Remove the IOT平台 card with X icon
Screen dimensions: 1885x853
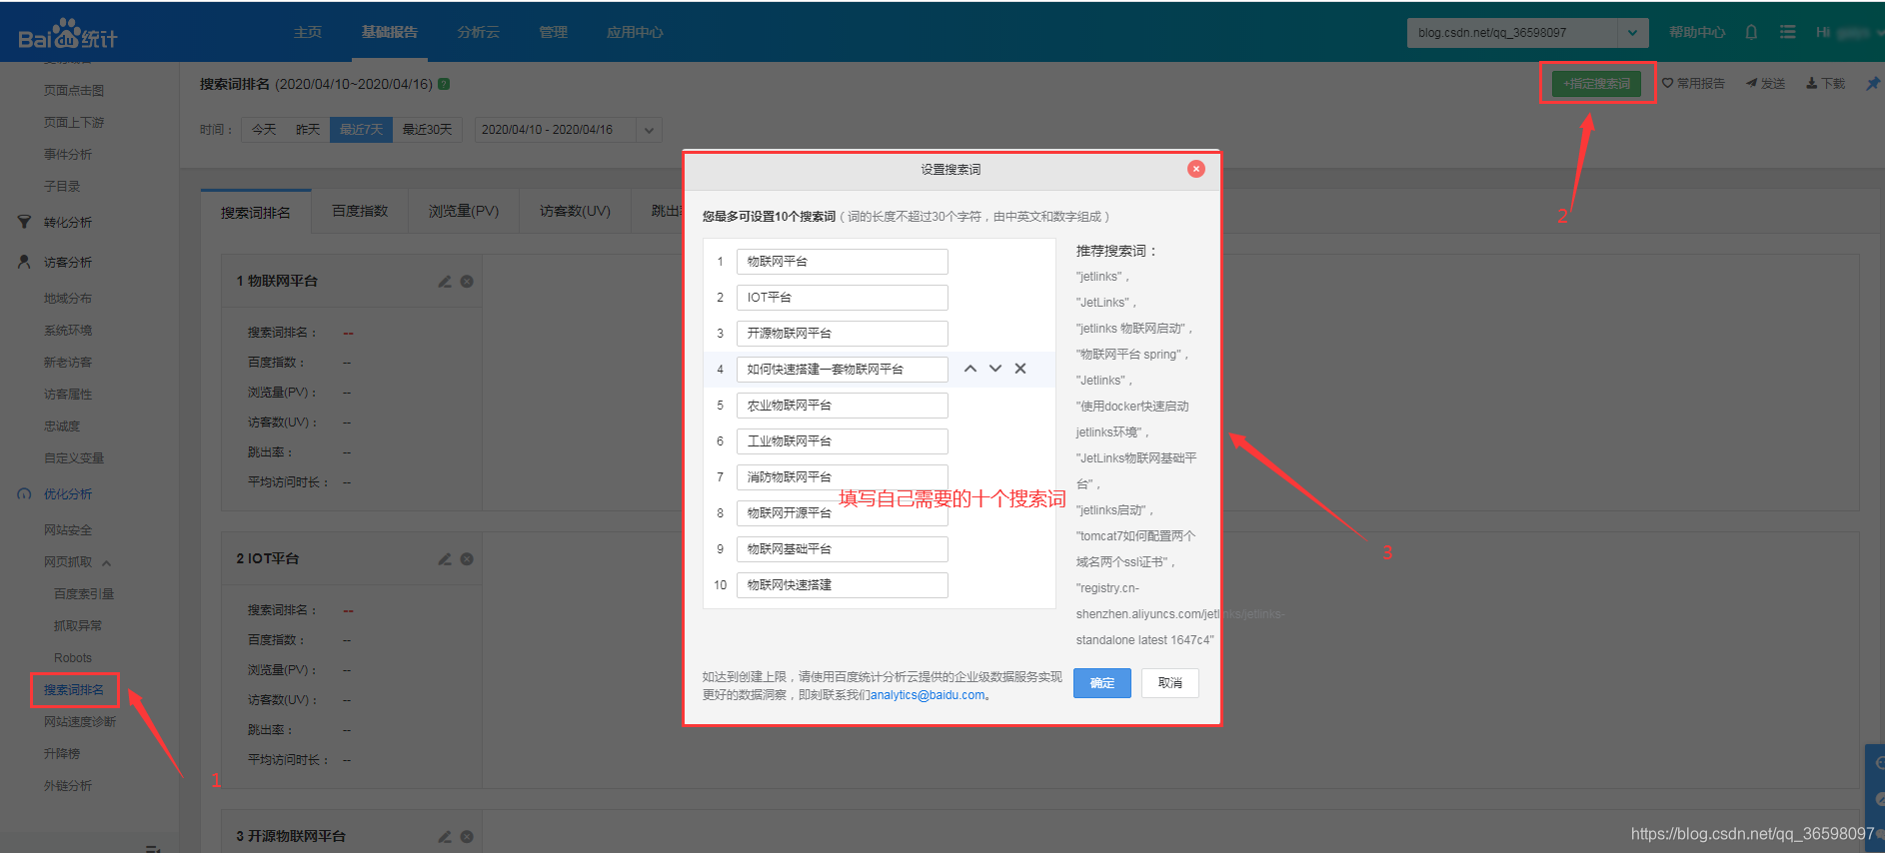[467, 559]
